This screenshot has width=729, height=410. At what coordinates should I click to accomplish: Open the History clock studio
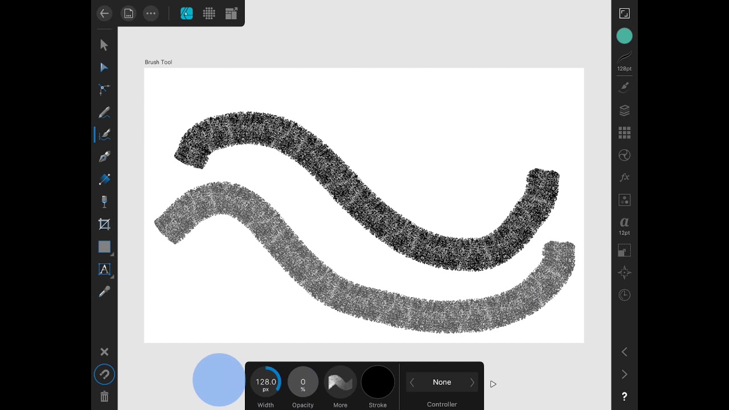[x=625, y=295]
